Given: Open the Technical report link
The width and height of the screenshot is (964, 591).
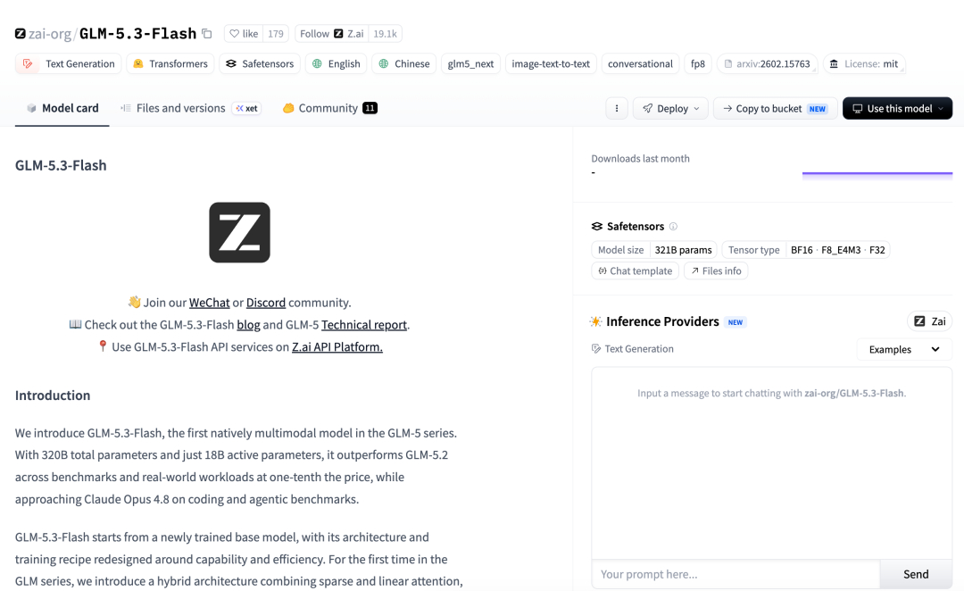Looking at the screenshot, I should (x=364, y=325).
